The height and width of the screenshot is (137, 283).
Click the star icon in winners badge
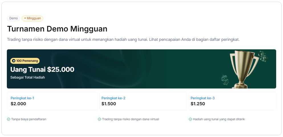14,61
